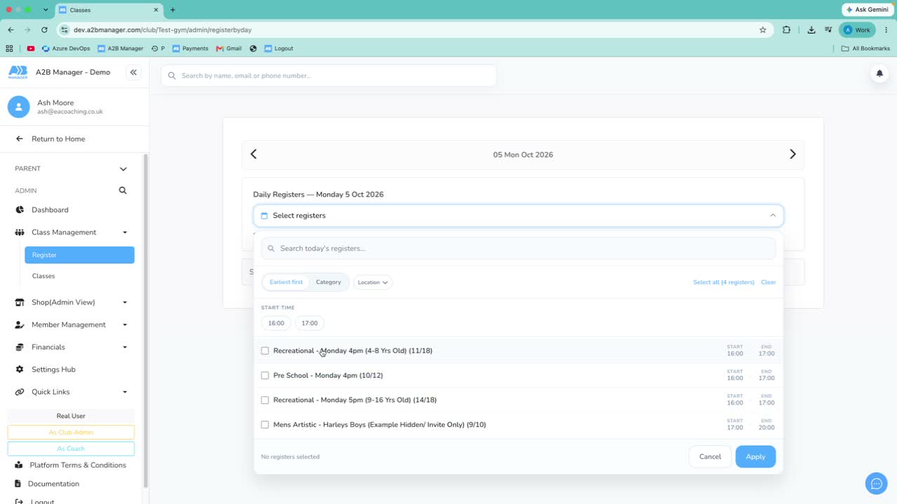Open the Location filter dropdown
The height and width of the screenshot is (504, 897).
[373, 282]
